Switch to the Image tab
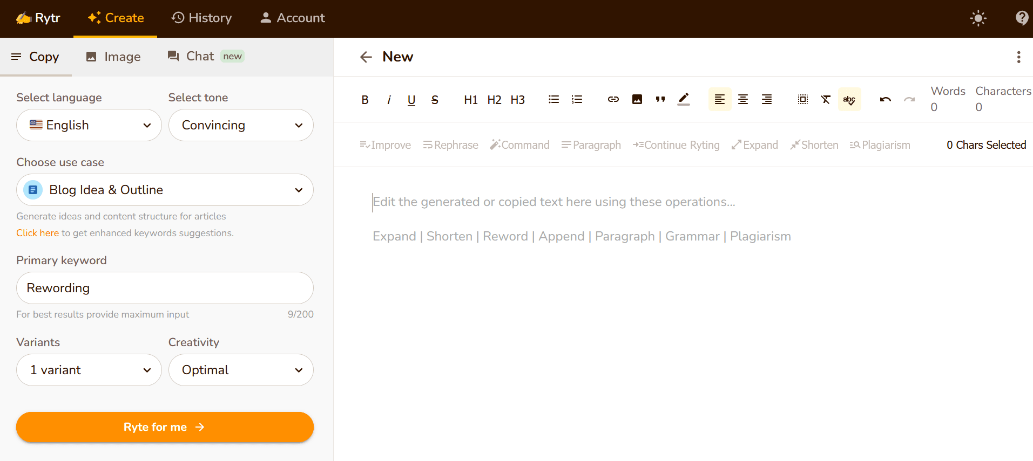 [x=113, y=57]
